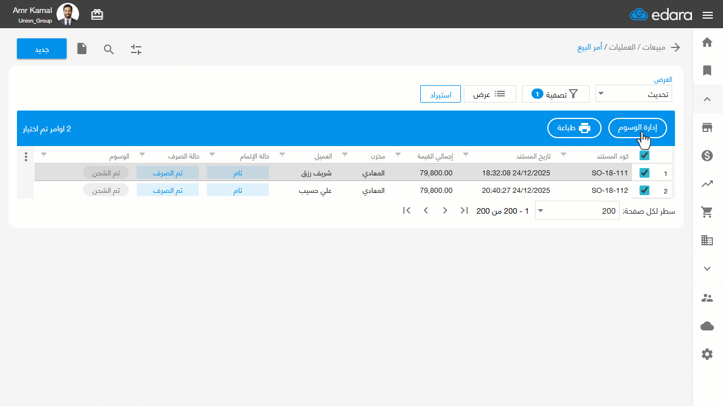This screenshot has height=406, width=723.
Task: Uncheck the SO-18-112 row checkbox
Action: 644,191
